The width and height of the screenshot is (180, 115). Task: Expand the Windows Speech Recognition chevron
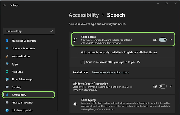[171, 87]
